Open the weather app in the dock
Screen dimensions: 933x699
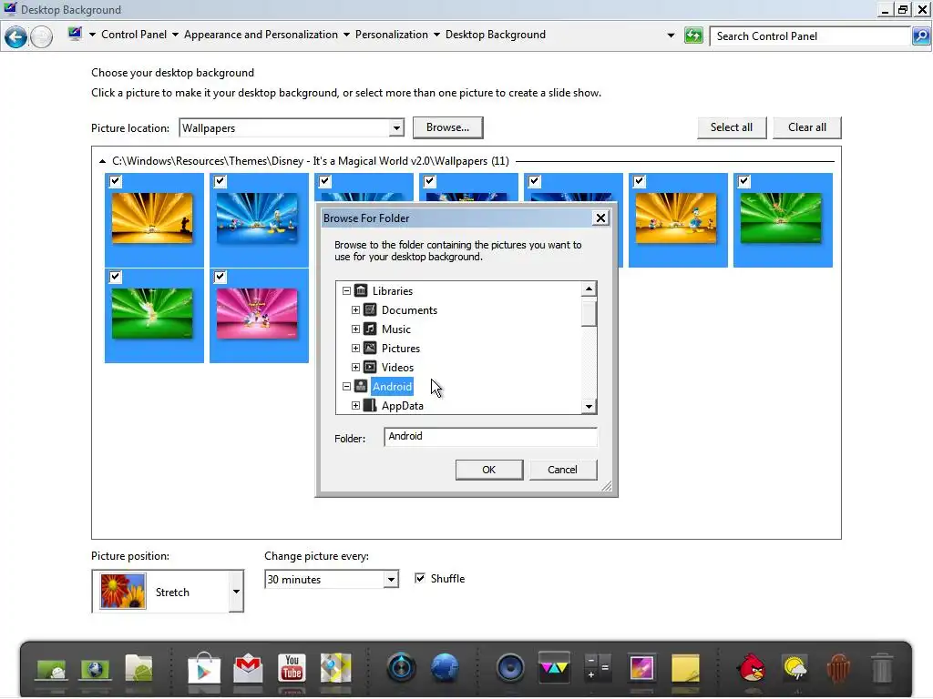(x=795, y=668)
